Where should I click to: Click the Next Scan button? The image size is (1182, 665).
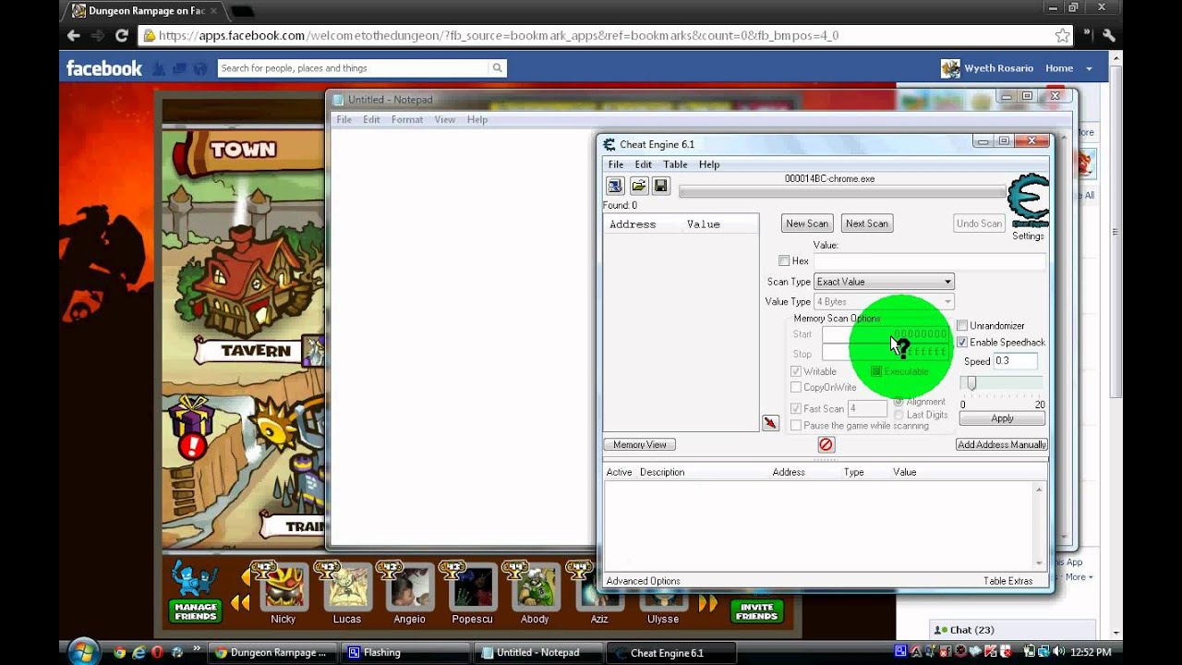click(866, 224)
